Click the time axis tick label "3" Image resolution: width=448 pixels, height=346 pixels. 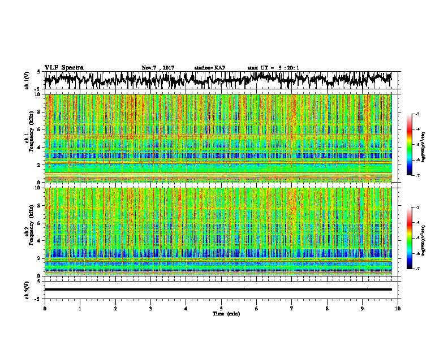coord(150,308)
